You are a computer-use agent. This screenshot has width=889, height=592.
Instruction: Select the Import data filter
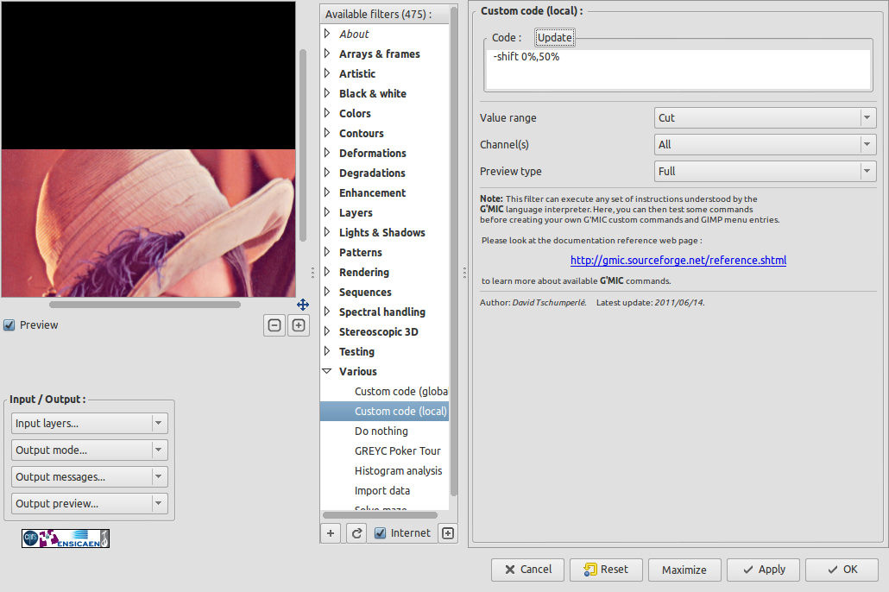pos(384,490)
